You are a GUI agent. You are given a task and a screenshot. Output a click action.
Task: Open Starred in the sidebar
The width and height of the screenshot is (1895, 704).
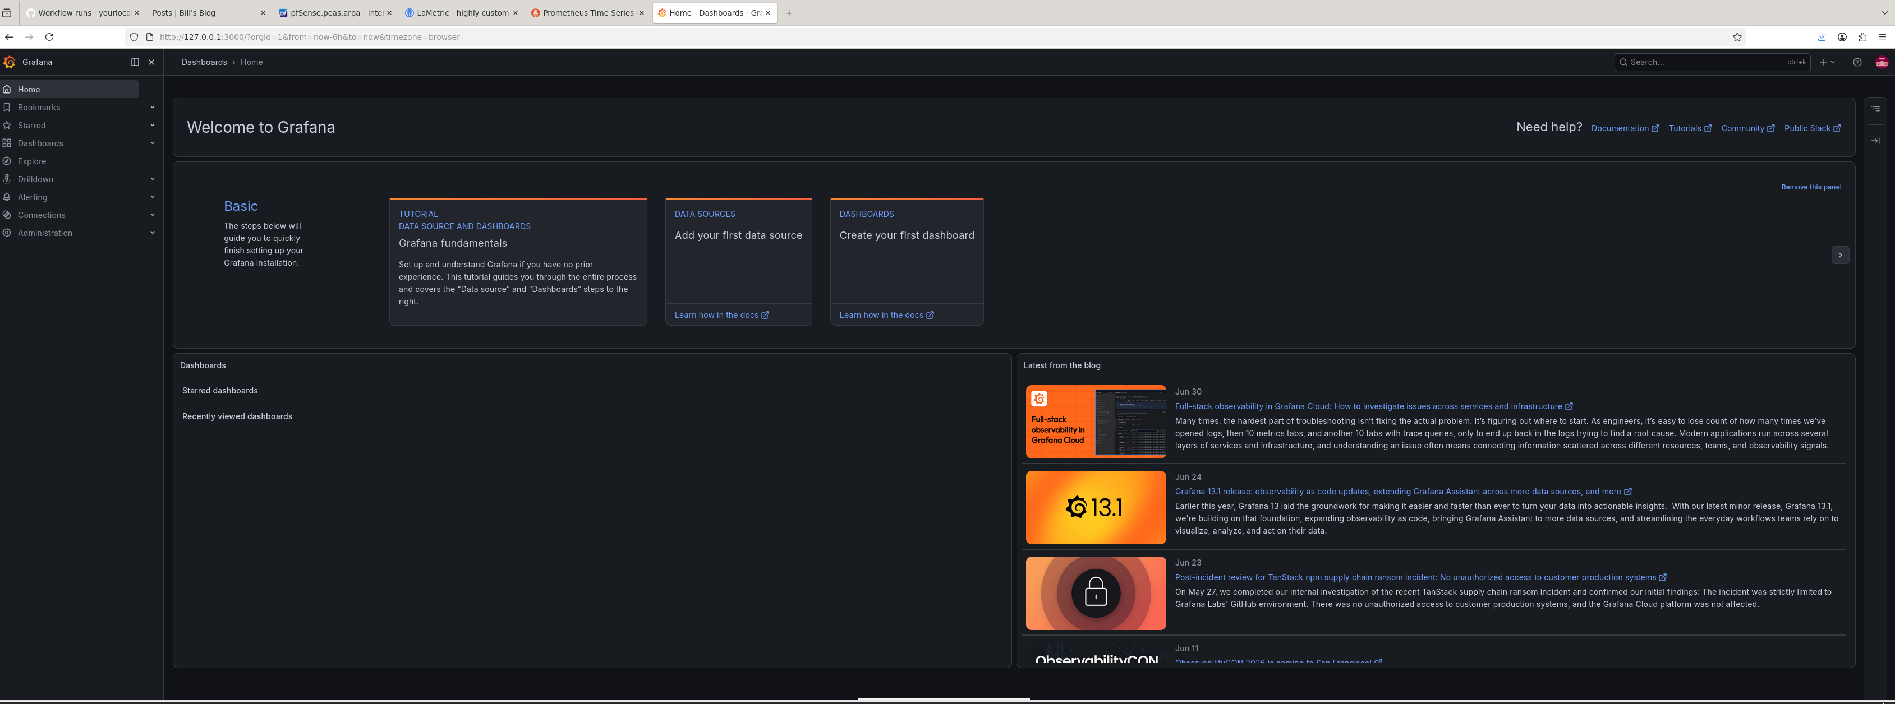point(31,126)
